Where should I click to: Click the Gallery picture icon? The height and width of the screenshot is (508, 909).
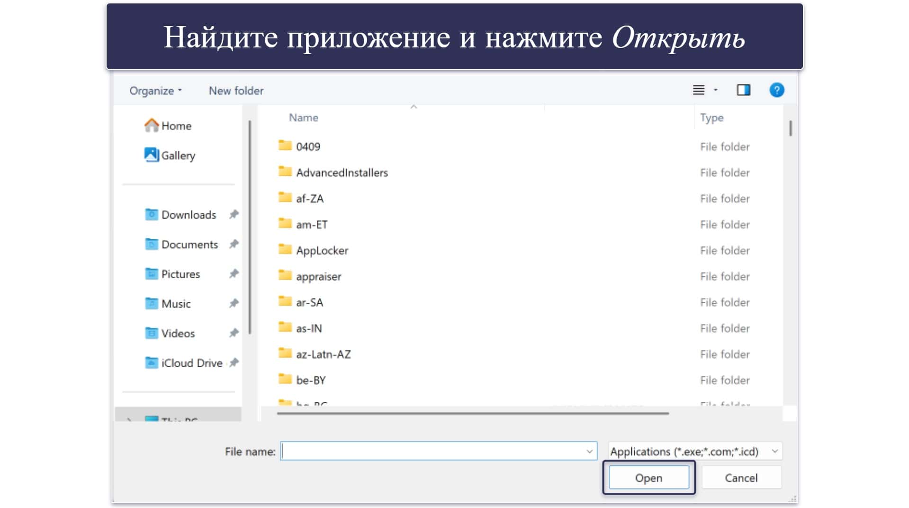pyautogui.click(x=151, y=154)
